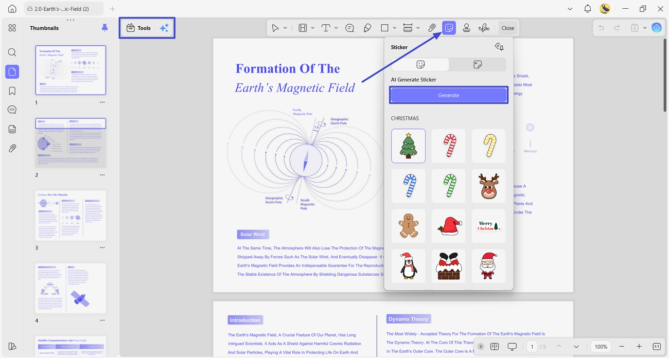Open the comments panel in left sidebar
The width and height of the screenshot is (669, 358).
pos(12,110)
